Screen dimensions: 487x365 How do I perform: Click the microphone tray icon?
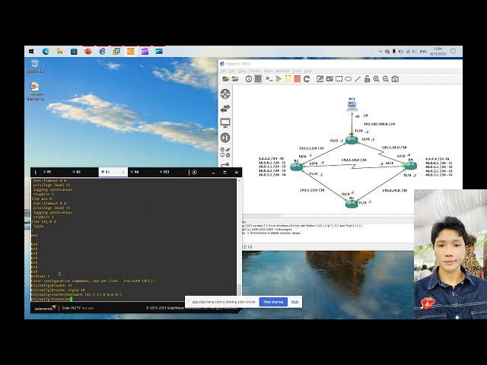click(394, 52)
